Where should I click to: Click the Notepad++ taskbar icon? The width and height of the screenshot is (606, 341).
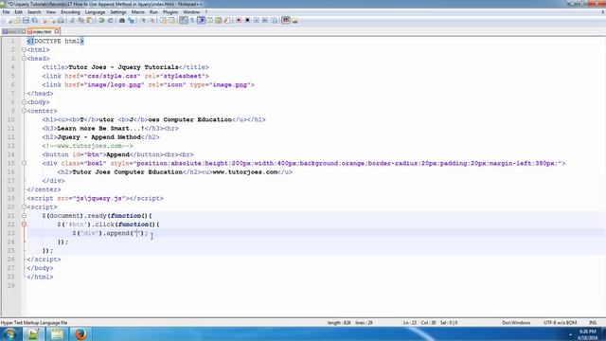tap(33, 334)
